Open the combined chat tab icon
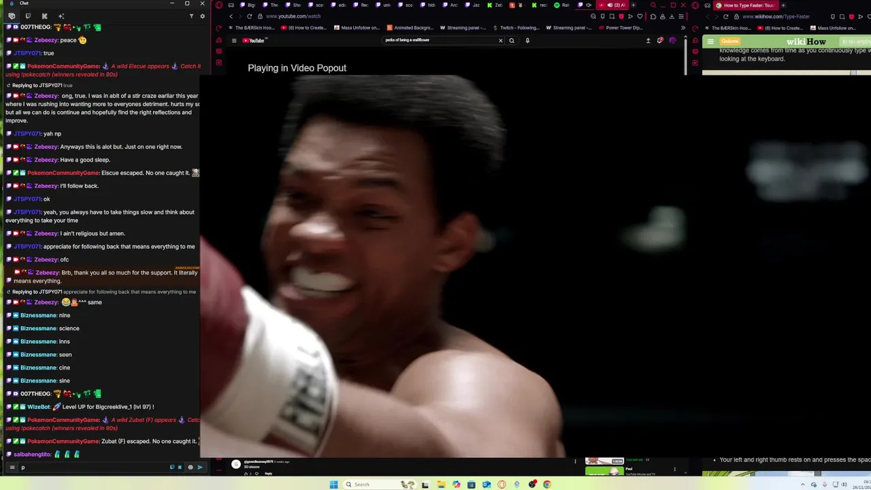Screen dimensions: 871x490 pyautogui.click(x=12, y=16)
